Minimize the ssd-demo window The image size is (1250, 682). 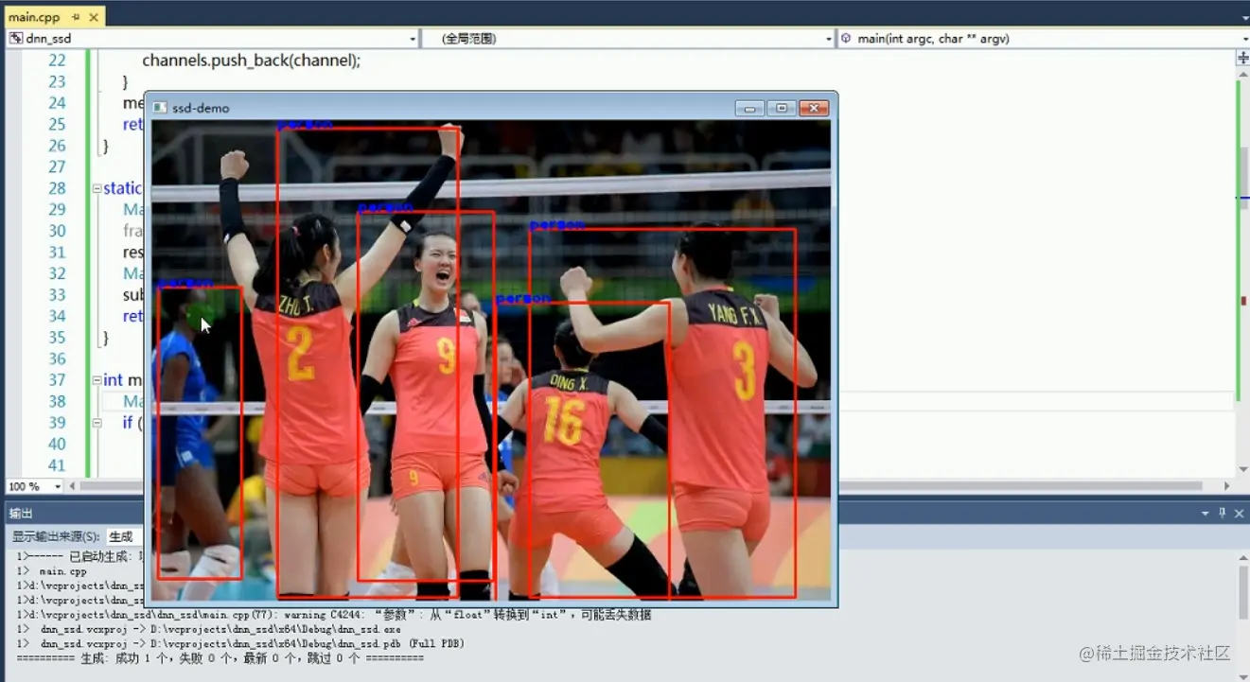(749, 108)
